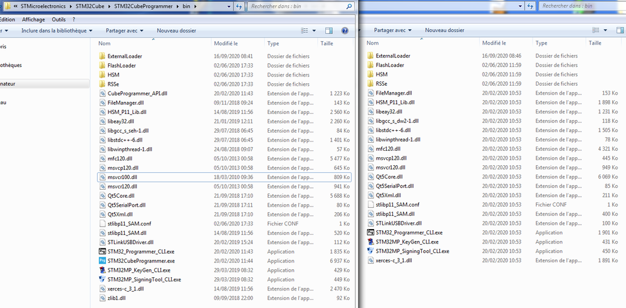Select STM32MP_SigningTool_CLI.exe icon in left window
Viewport: 626px width, 308px height.
(x=102, y=279)
